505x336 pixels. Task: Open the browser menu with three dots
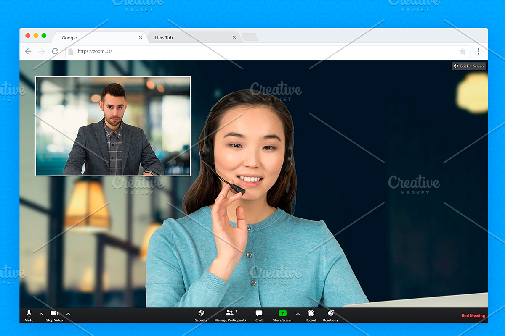pyautogui.click(x=478, y=51)
